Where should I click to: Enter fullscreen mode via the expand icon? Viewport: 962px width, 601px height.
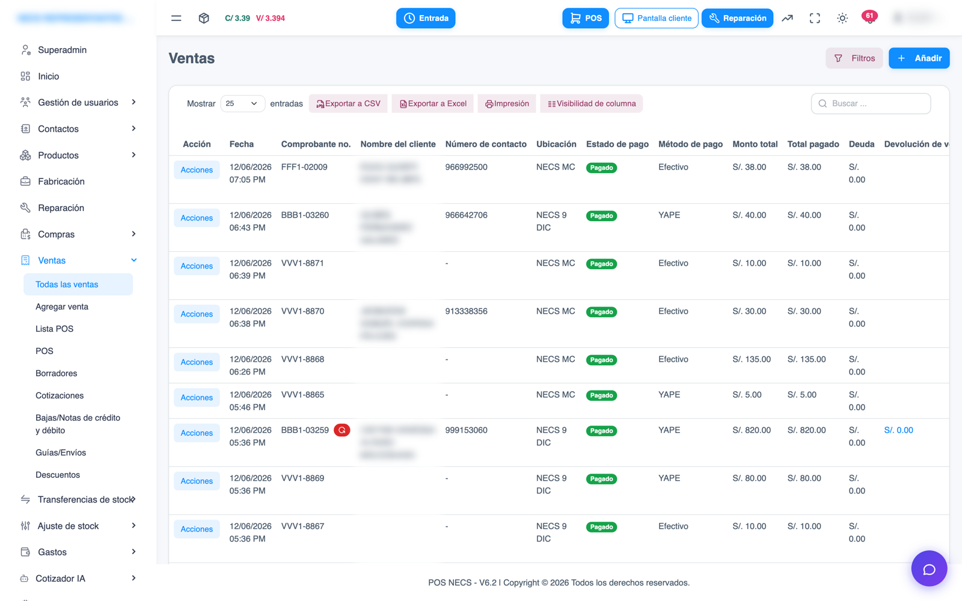tap(815, 18)
